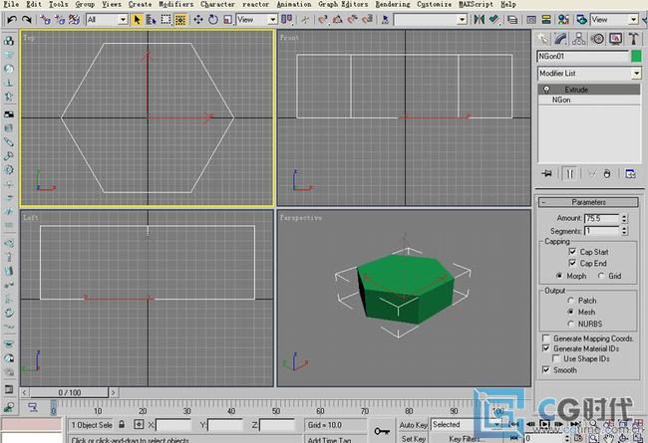Screen dimensions: 648x443
Task: Click Remove Modifier from stack icon
Action: click(x=607, y=174)
